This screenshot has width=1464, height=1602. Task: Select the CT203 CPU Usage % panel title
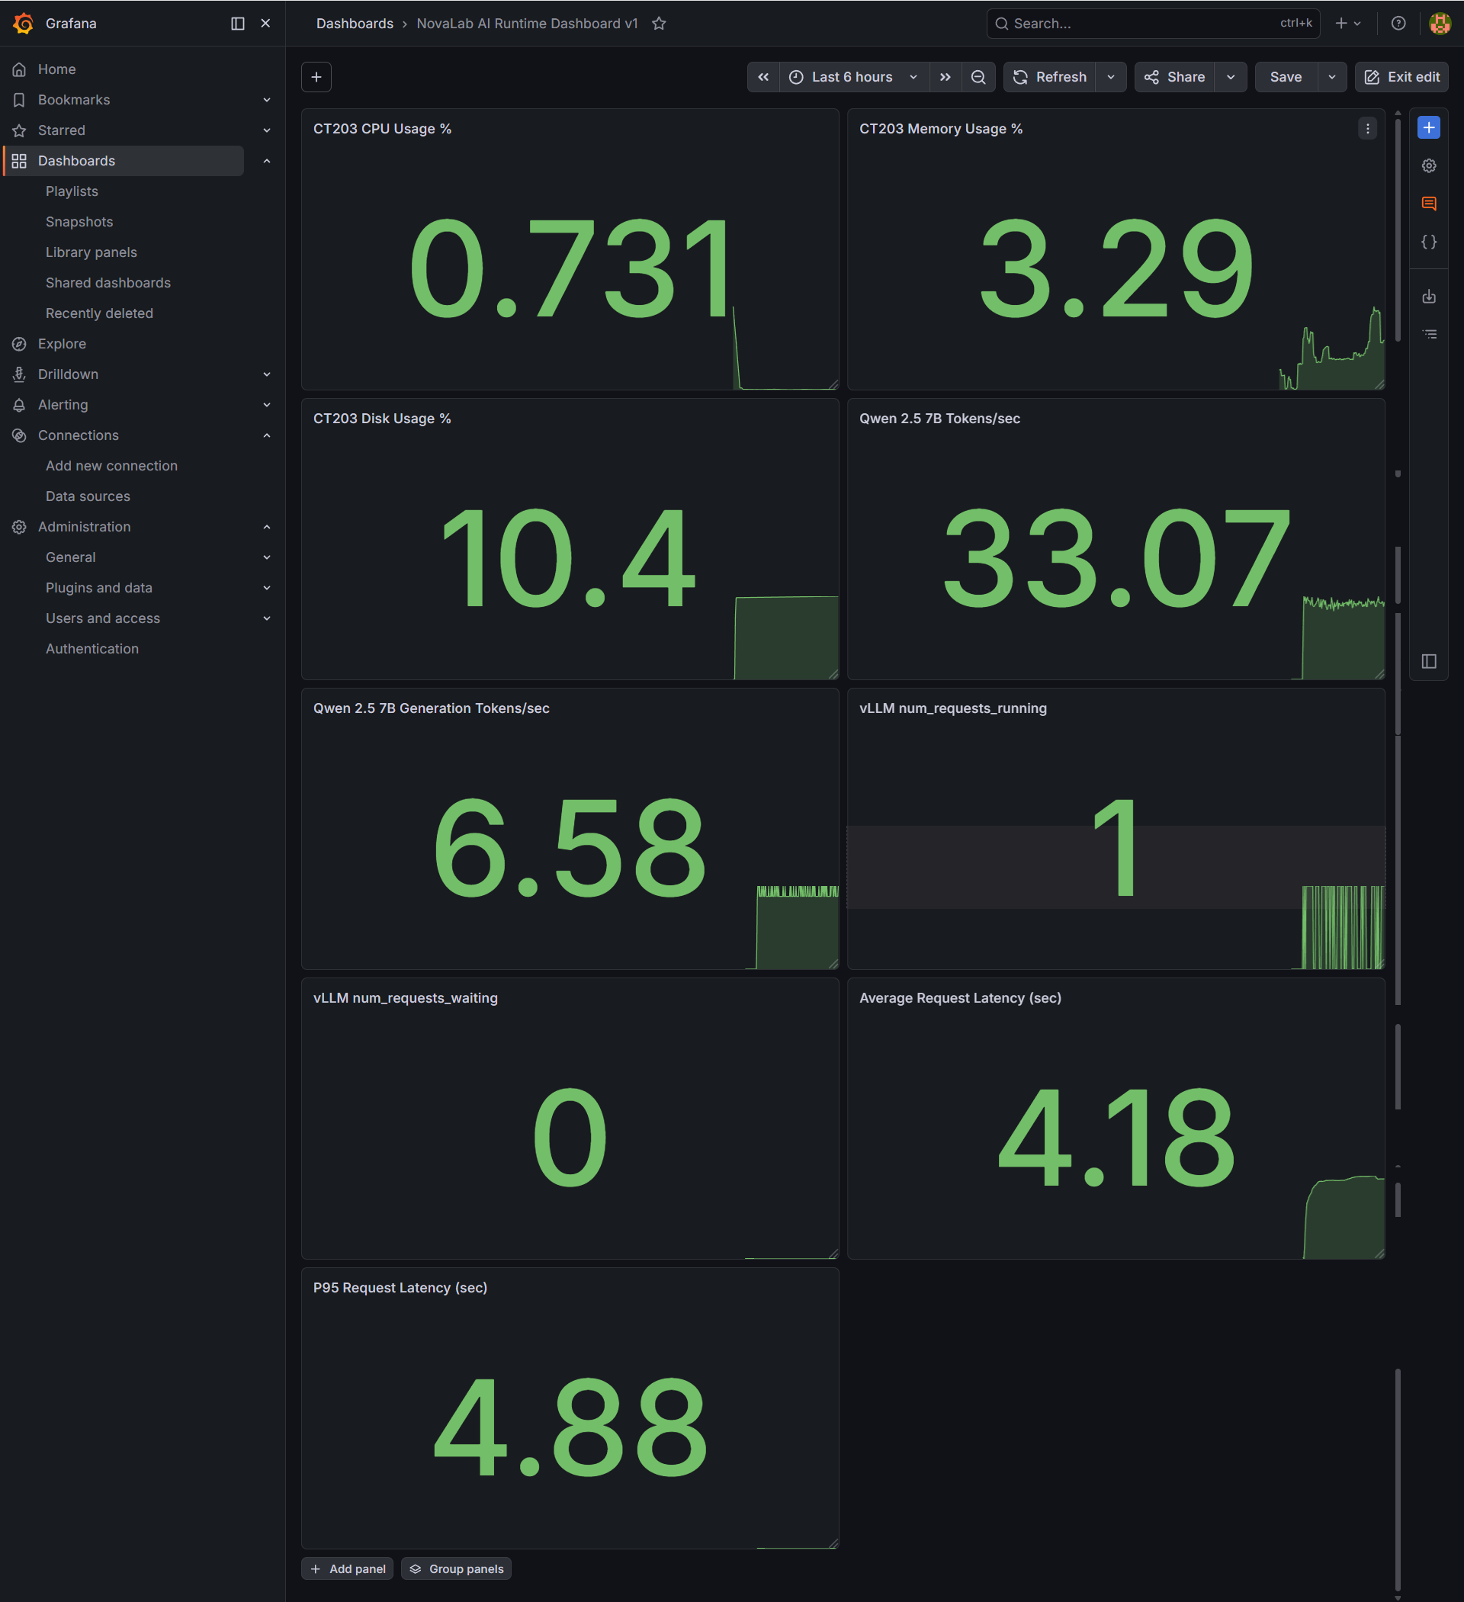point(382,129)
